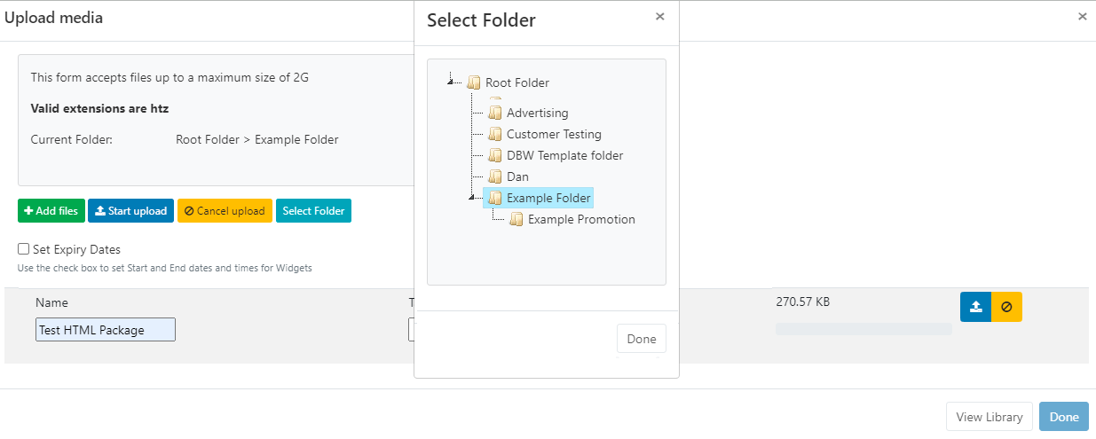
Task: Click the DBW Template folder icon
Action: coord(495,155)
